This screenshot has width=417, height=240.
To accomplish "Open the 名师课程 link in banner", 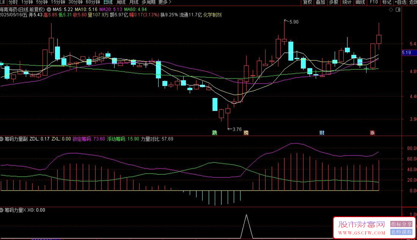I will pyautogui.click(x=401, y=232).
